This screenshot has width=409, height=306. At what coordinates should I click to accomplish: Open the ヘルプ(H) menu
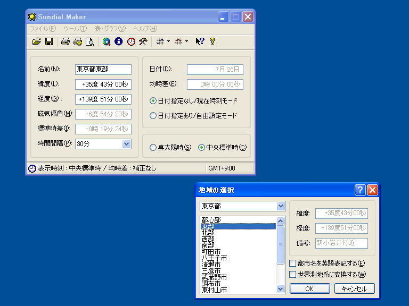[145, 29]
